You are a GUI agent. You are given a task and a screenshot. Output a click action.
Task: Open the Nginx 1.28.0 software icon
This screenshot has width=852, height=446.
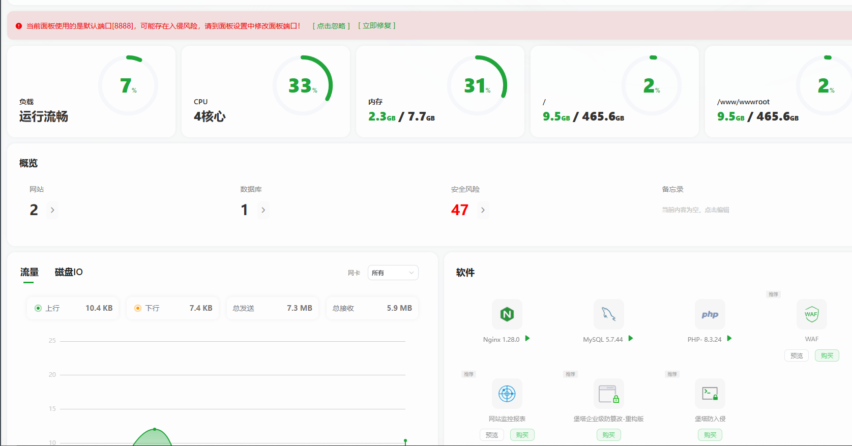click(x=507, y=314)
